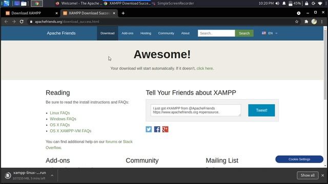The height and width of the screenshot is (184, 328).
Task: Go forward with browser forward arrow
Action: coord(14,21)
